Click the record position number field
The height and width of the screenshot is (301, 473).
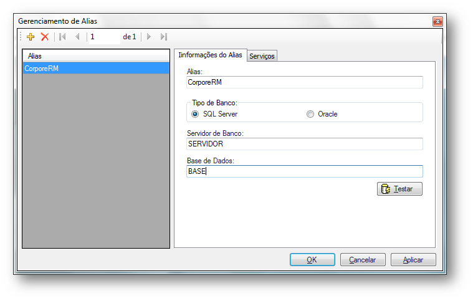(x=104, y=37)
